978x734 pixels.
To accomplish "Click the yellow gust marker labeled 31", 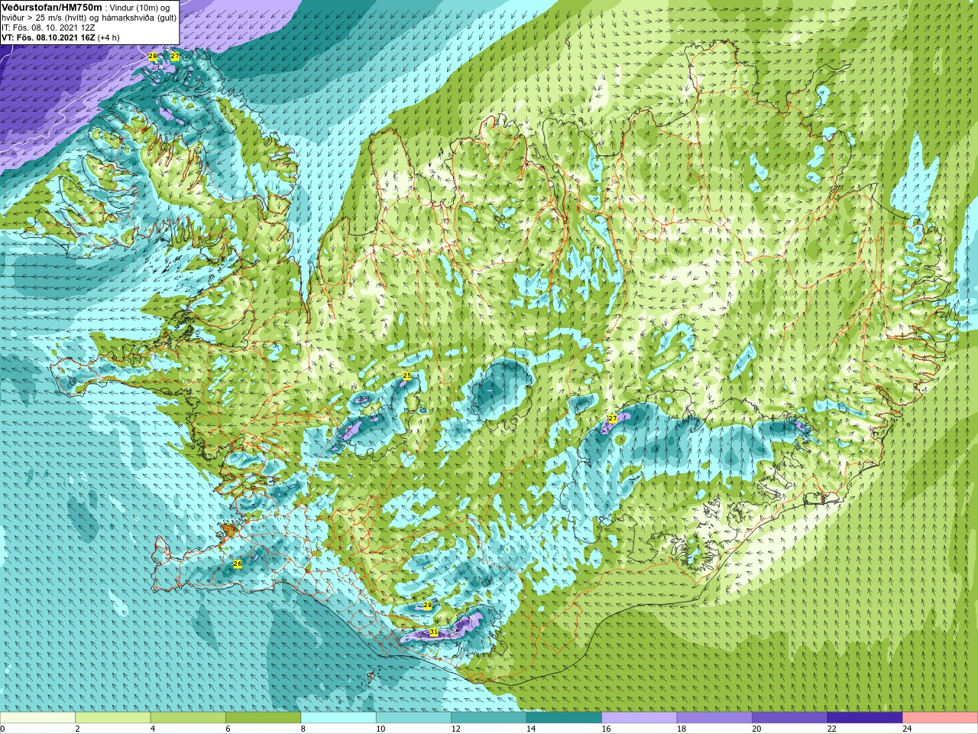I will click(433, 632).
